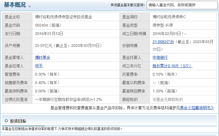This screenshot has height=136, width=219.
Task: Click the 销售服务费率 label cell
Action: click(17, 83)
